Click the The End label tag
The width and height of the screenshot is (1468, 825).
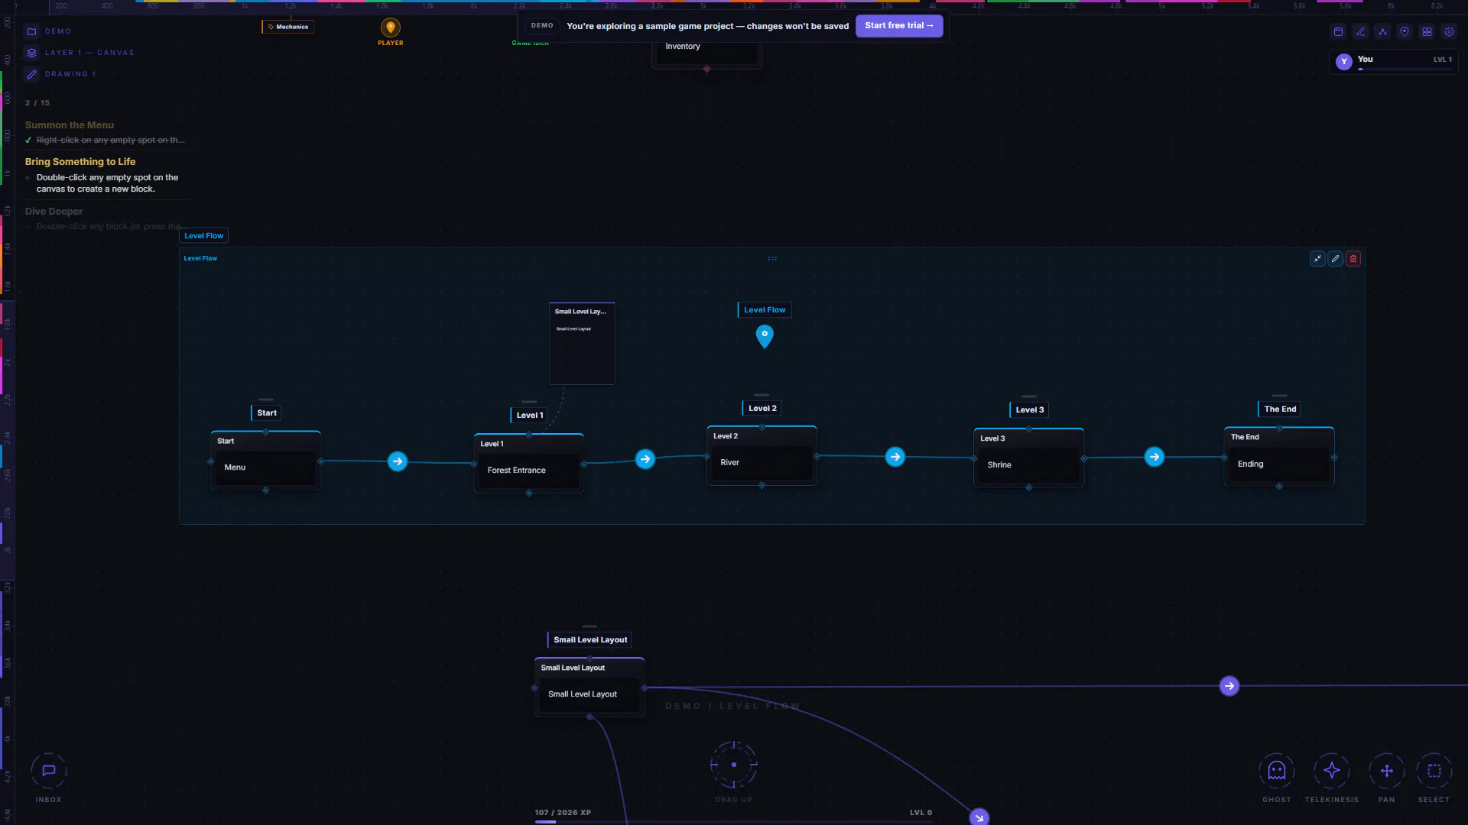pyautogui.click(x=1280, y=409)
